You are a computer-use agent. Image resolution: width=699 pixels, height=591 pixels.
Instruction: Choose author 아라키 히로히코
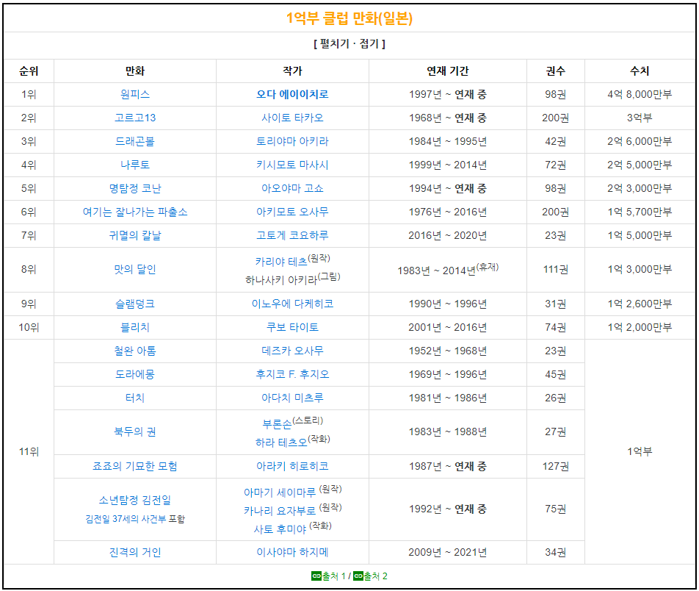(292, 466)
